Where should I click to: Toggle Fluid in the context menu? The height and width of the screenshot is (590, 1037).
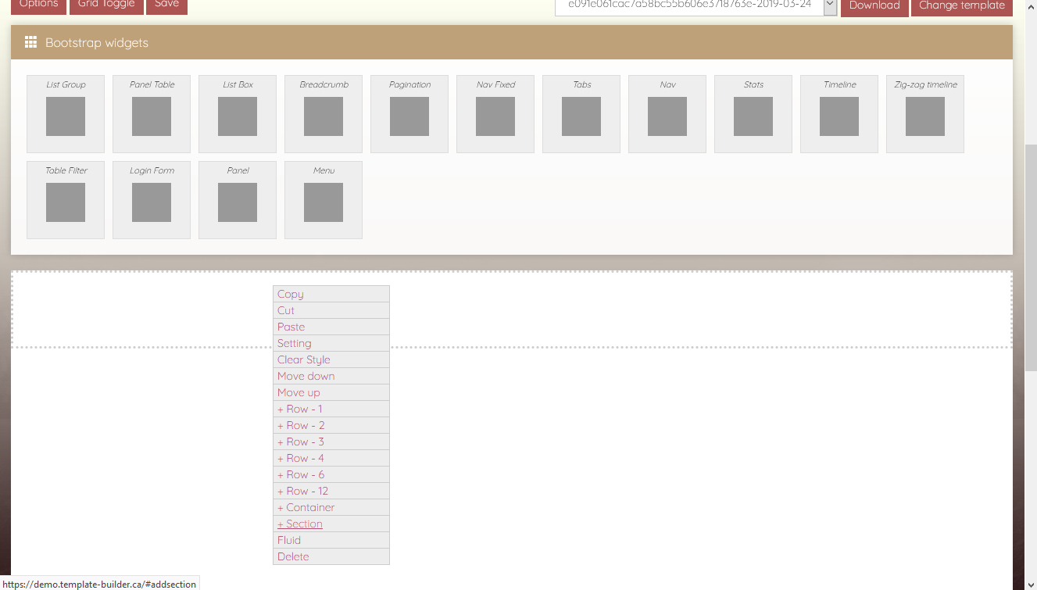(289, 540)
